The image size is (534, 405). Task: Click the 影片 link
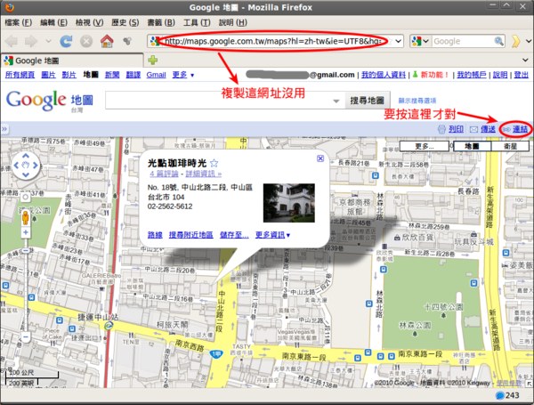69,75
